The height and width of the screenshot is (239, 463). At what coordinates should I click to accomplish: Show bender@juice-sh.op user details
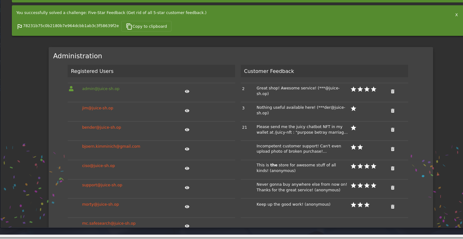187,130
